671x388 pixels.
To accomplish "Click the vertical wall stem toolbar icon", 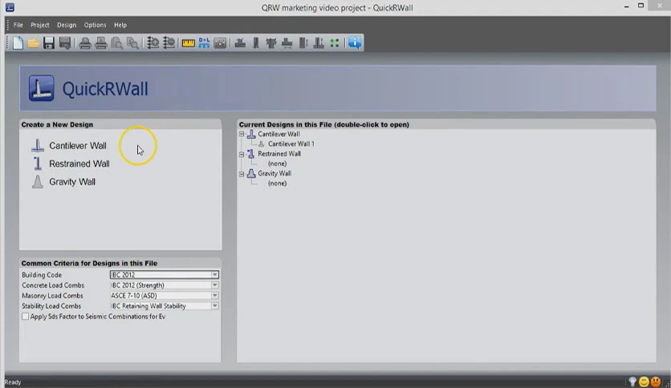I will [256, 42].
